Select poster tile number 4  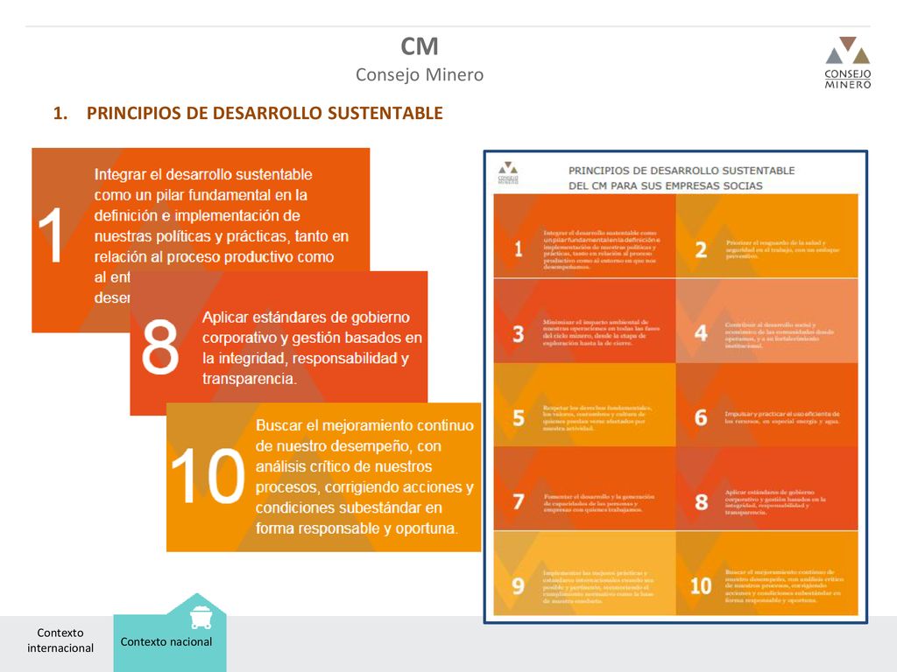[x=767, y=320]
